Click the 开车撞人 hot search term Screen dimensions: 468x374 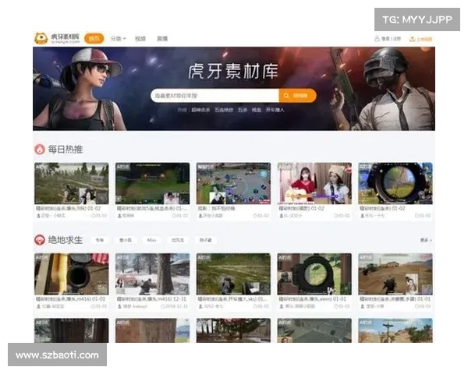[275, 110]
